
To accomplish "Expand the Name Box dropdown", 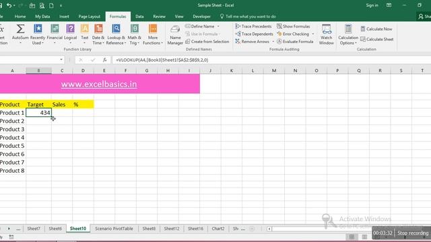I will tap(61, 60).
